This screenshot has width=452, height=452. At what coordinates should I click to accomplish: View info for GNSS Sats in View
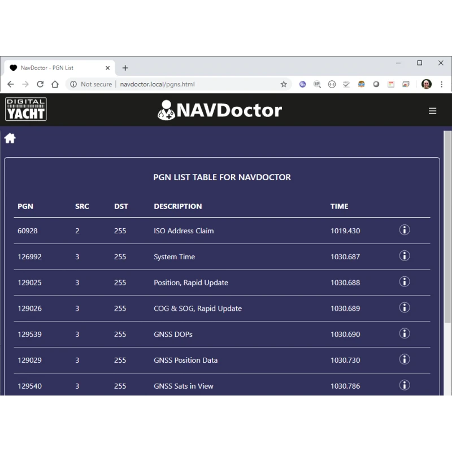click(x=404, y=385)
